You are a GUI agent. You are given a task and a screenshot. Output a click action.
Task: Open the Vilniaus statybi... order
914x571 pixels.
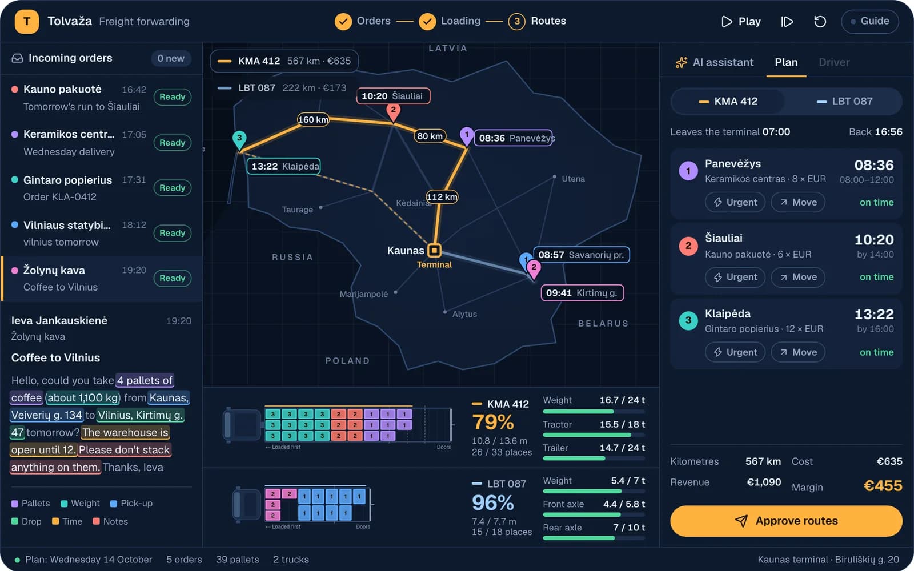click(102, 233)
